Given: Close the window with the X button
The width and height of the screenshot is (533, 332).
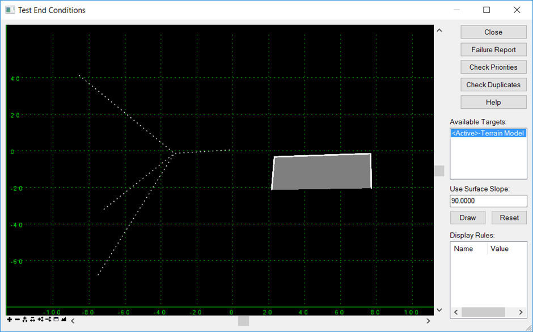Looking at the screenshot, I should pos(517,10).
